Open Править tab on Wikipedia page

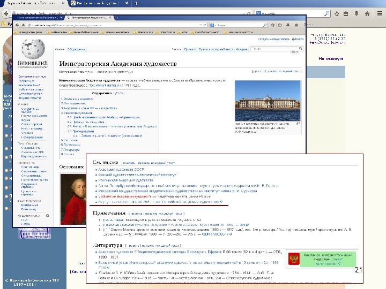coord(190,49)
